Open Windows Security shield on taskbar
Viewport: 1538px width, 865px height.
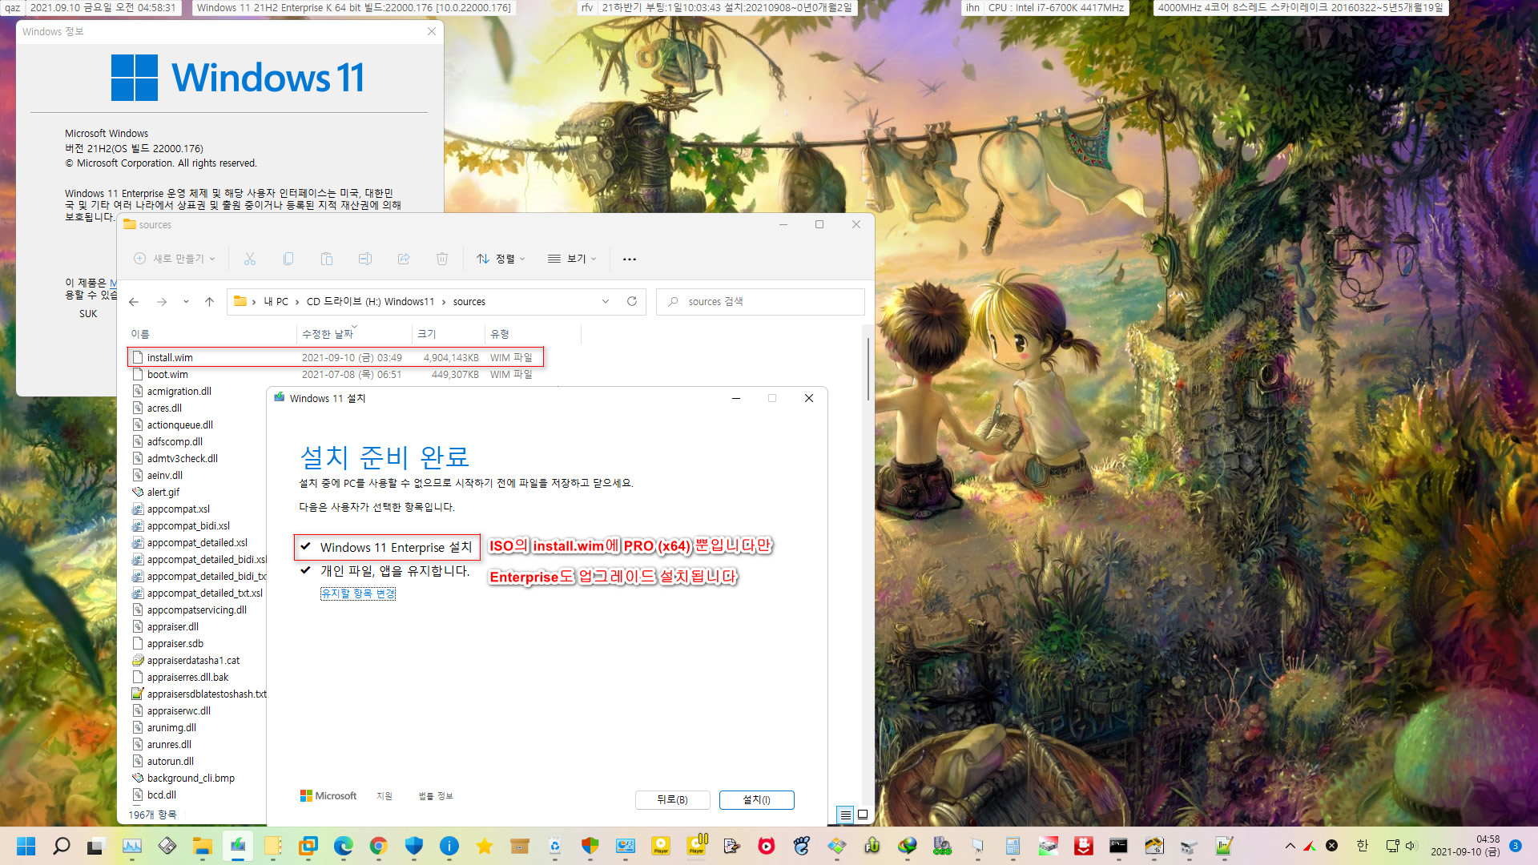pos(414,846)
